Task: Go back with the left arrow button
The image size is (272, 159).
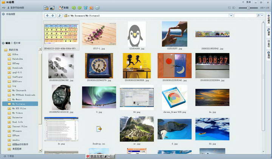Action: (x=47, y=15)
